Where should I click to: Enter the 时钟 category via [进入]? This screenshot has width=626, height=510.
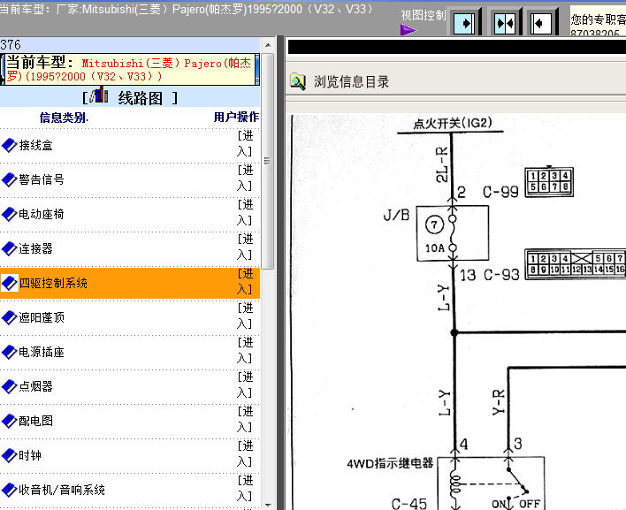pyautogui.click(x=245, y=453)
